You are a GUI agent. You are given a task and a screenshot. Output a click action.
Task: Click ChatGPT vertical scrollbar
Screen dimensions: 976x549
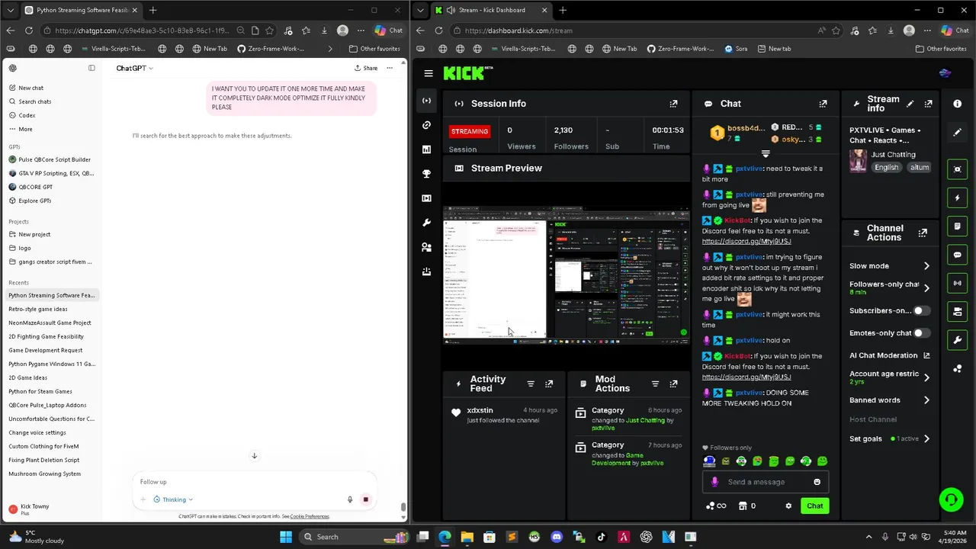pos(403,506)
